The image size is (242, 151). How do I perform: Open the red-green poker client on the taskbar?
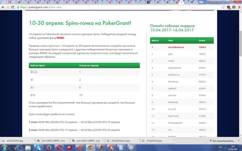click(x=101, y=148)
